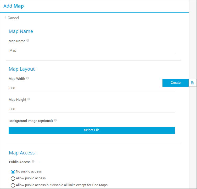Viewport: 197px width, 189px height.
Task: Click the floppy disk save icon
Action: click(x=192, y=83)
